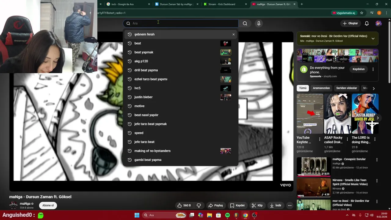Open options for 'The LORD' short

pyautogui.click(x=375, y=139)
